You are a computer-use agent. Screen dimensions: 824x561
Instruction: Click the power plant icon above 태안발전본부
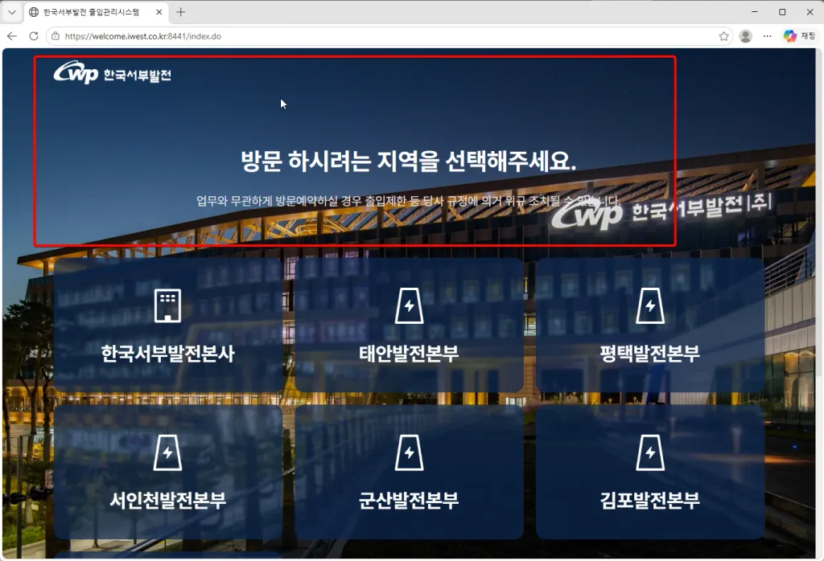(x=409, y=305)
